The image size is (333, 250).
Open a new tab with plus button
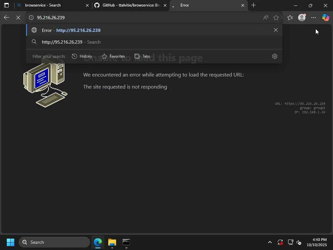(253, 5)
